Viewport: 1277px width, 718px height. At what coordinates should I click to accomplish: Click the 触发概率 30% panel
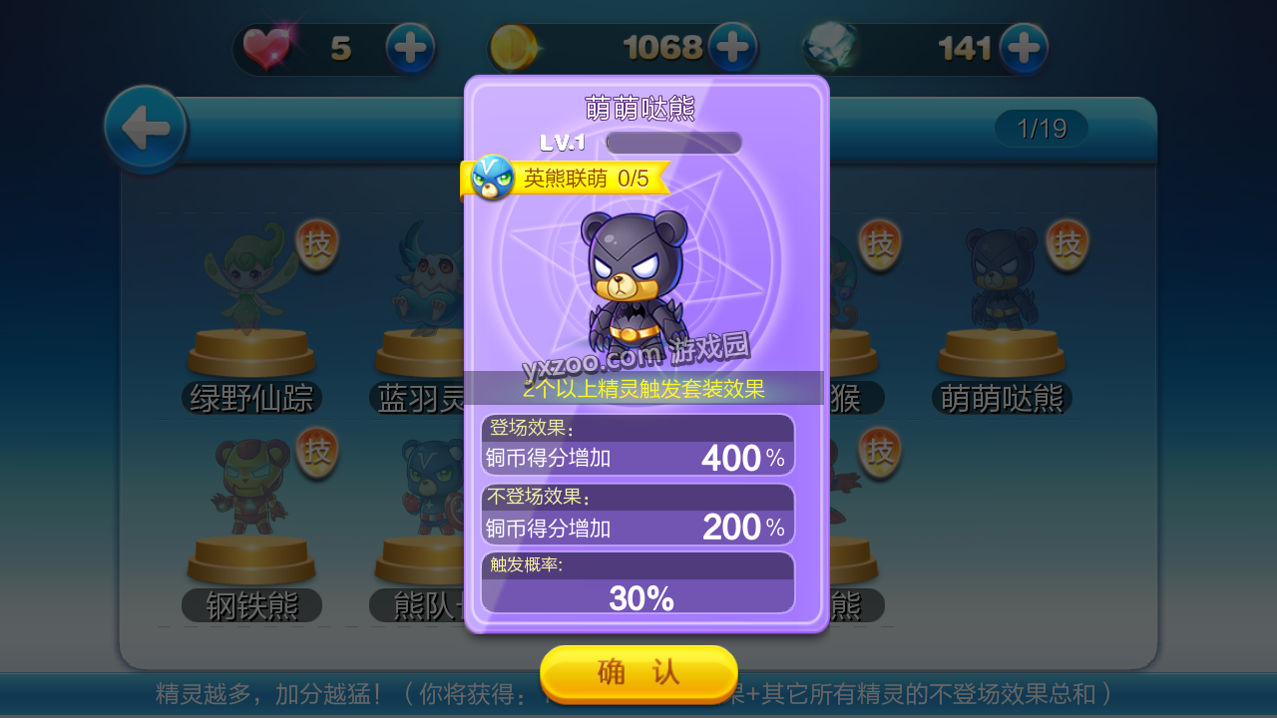638,582
